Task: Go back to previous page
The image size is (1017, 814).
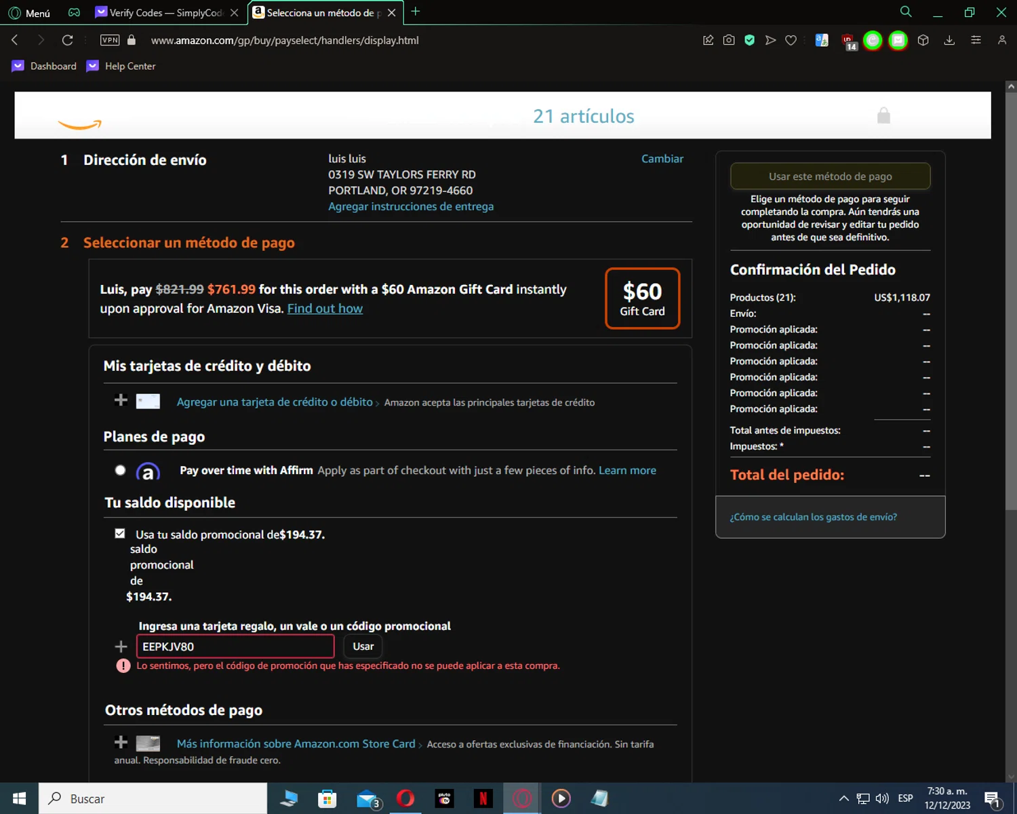Action: click(15, 40)
